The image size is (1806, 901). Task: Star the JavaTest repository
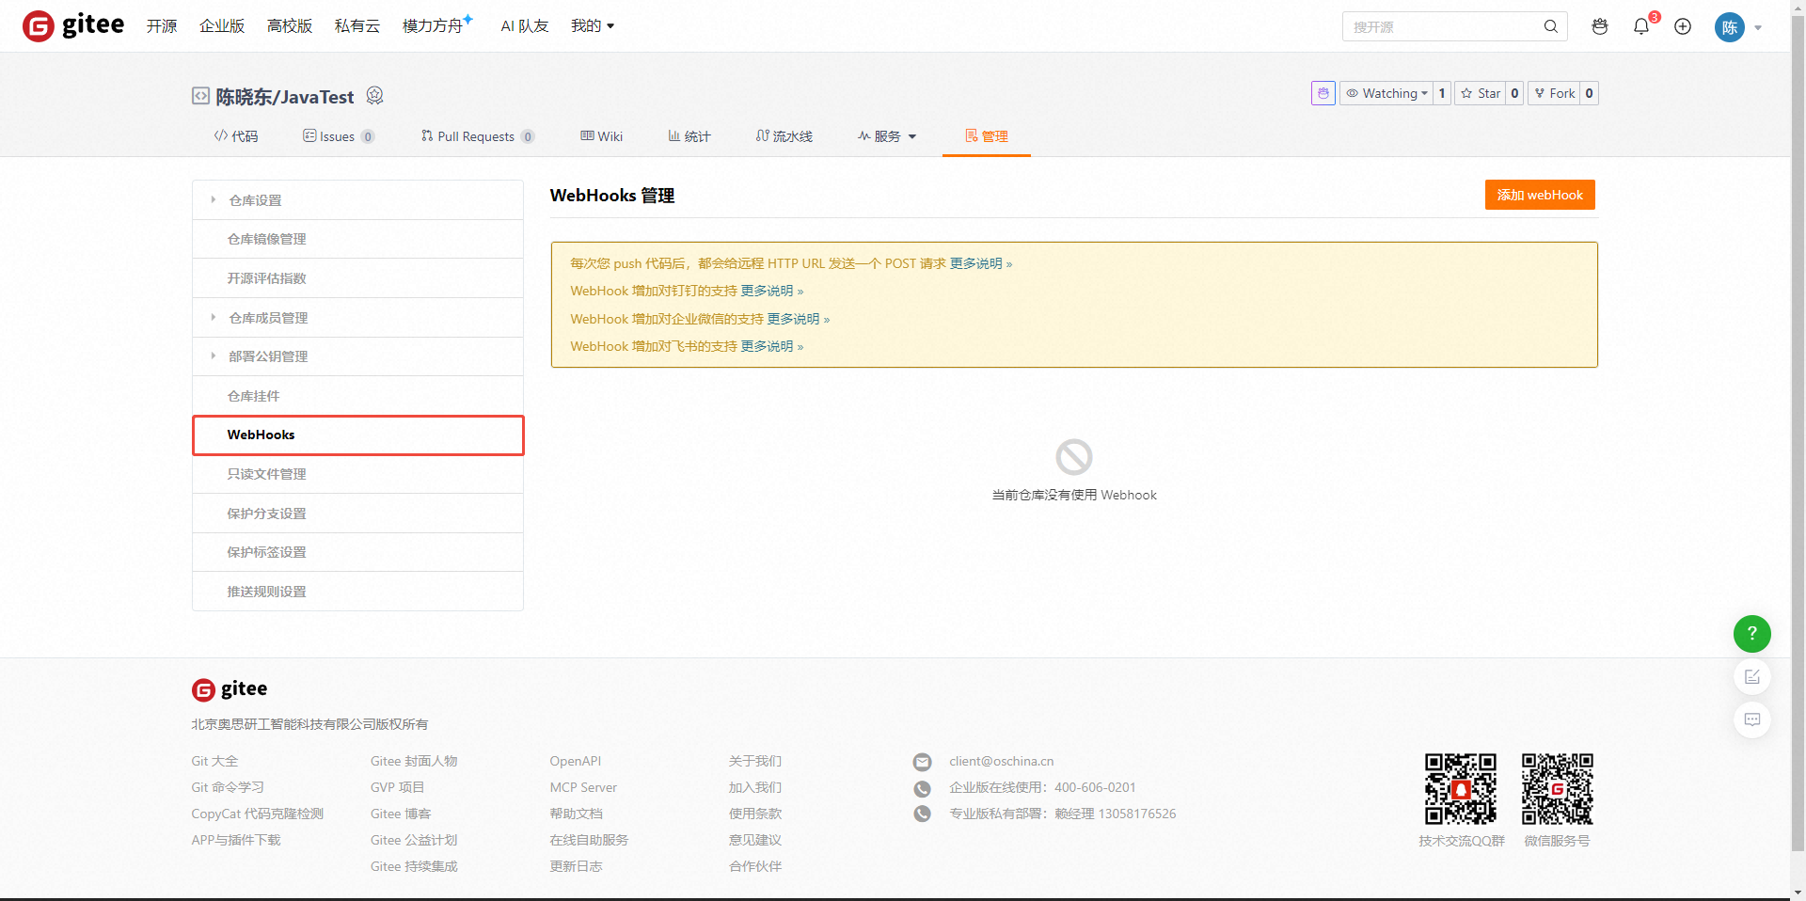click(1480, 93)
